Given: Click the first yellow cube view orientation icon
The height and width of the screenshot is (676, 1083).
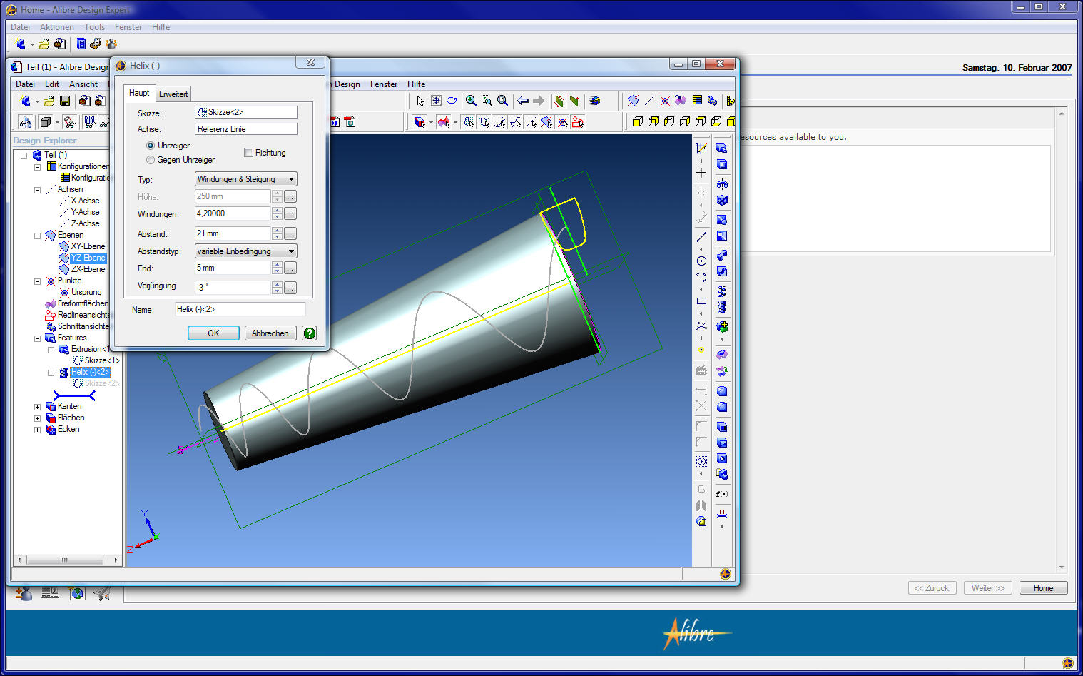Looking at the screenshot, I should point(638,122).
